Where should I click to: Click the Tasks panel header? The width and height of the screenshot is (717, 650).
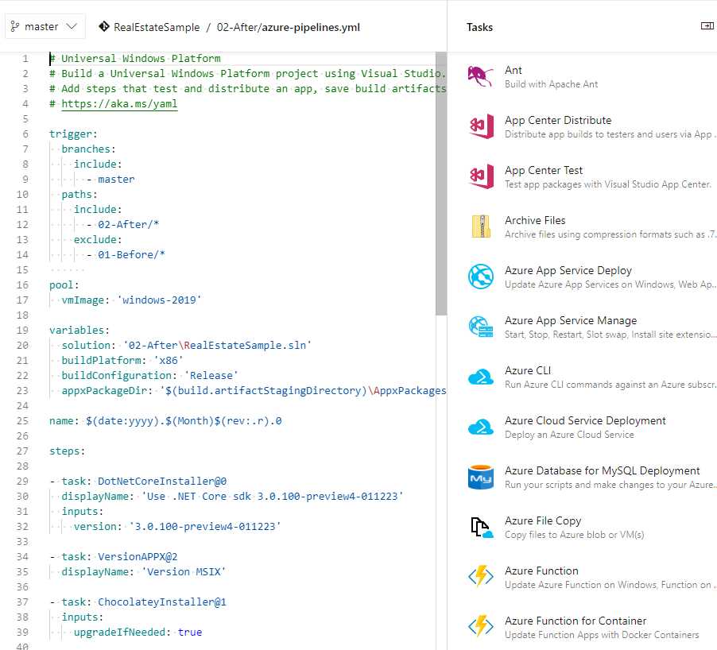pyautogui.click(x=479, y=26)
